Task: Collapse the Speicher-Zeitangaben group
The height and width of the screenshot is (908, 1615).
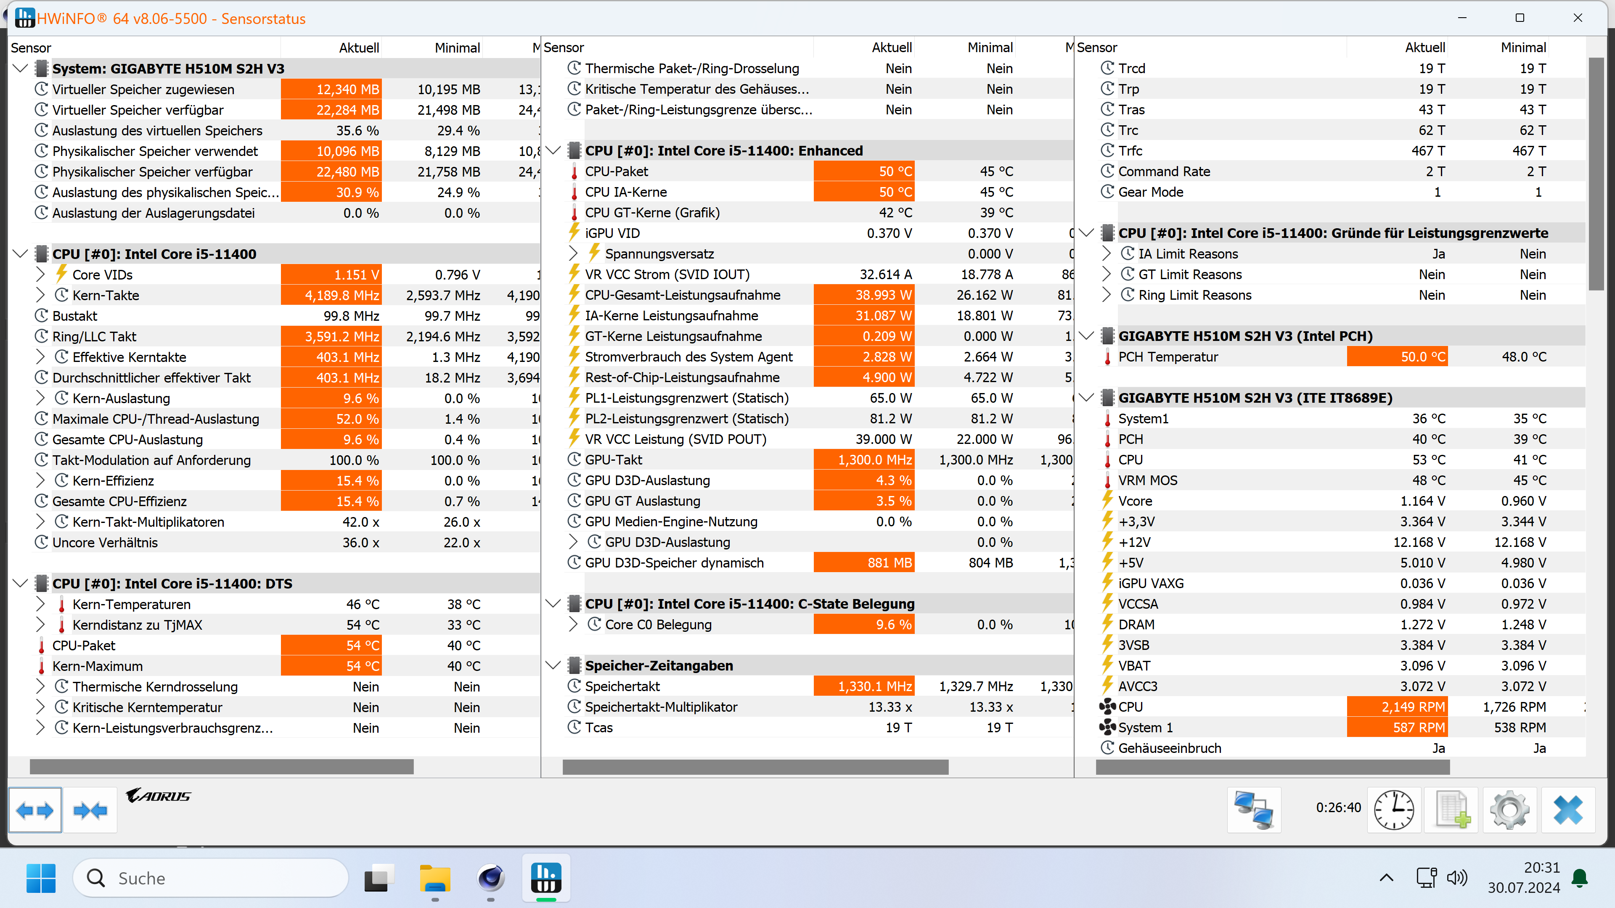Action: tap(553, 665)
